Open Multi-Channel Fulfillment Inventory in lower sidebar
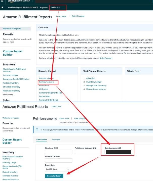The width and height of the screenshot is (153, 181). (x=13, y=158)
